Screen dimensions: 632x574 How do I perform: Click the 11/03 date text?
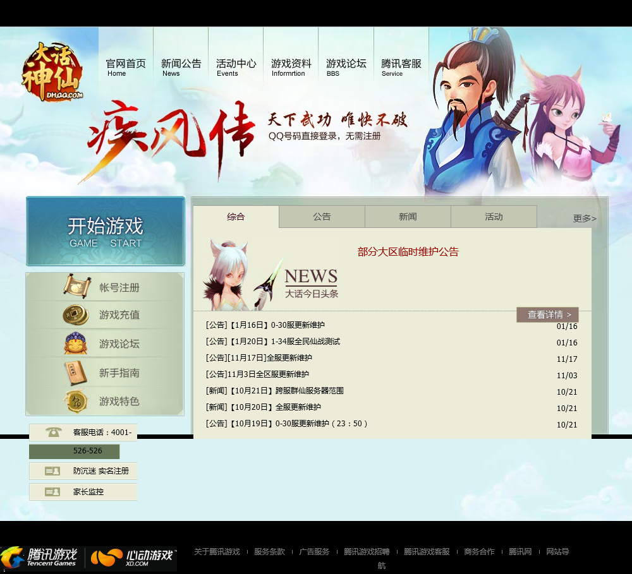(x=567, y=376)
